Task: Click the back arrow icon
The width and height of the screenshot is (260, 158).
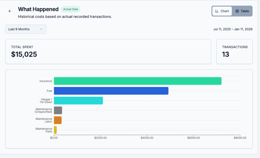Action: click(x=10, y=11)
